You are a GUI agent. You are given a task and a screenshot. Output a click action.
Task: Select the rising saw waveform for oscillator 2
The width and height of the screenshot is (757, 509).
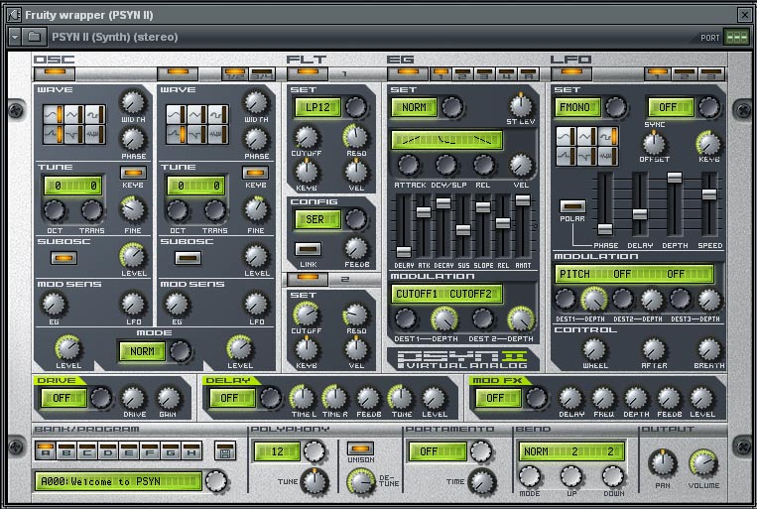(x=177, y=135)
